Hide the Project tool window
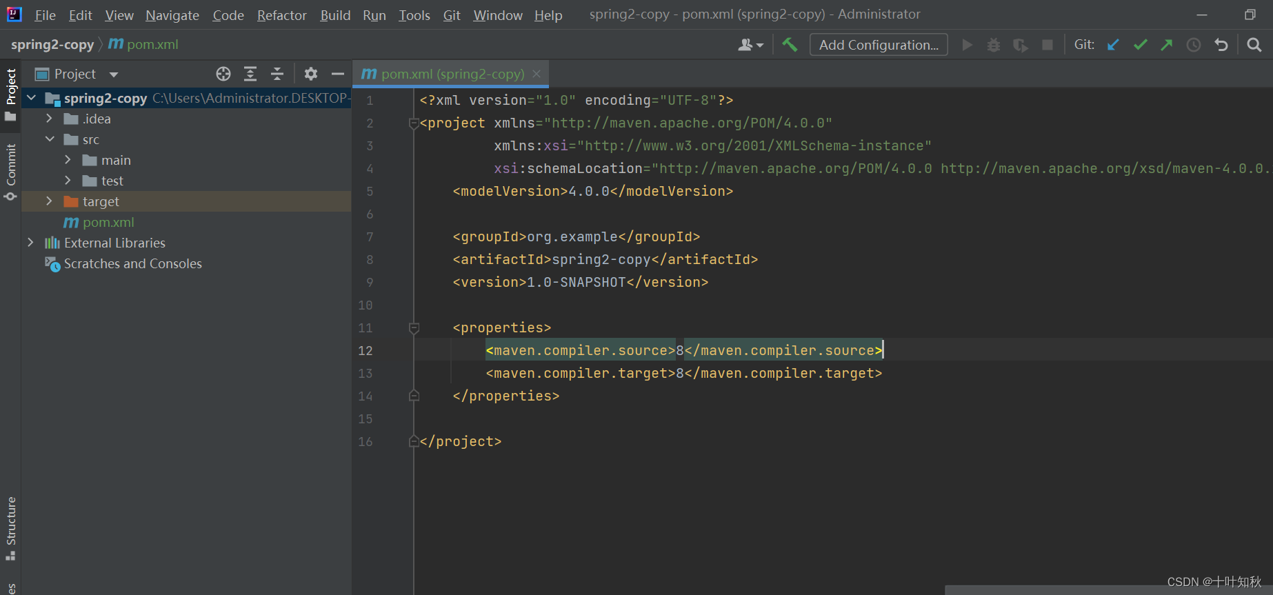This screenshot has width=1273, height=595. pos(338,74)
